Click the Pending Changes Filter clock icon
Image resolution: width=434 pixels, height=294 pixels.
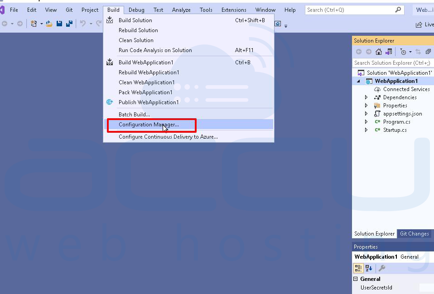pos(403,52)
